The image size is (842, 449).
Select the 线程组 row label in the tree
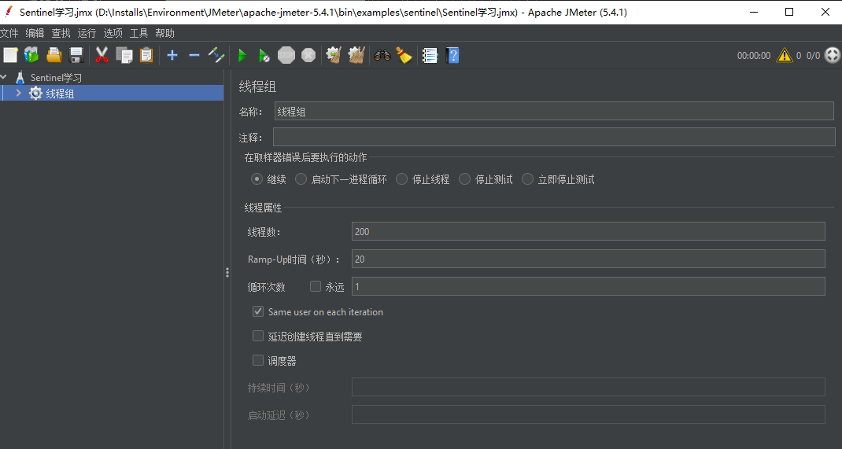[60, 94]
